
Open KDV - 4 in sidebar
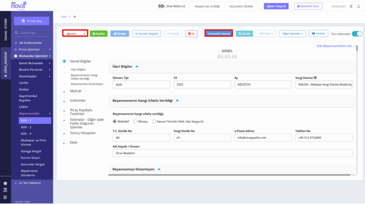pos(26,134)
